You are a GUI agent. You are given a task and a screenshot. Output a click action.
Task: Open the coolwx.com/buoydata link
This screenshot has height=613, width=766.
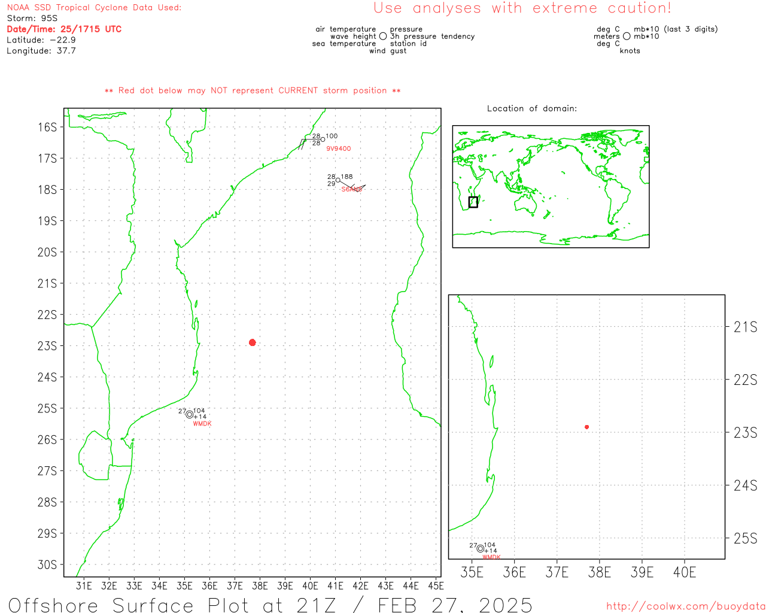[685, 606]
